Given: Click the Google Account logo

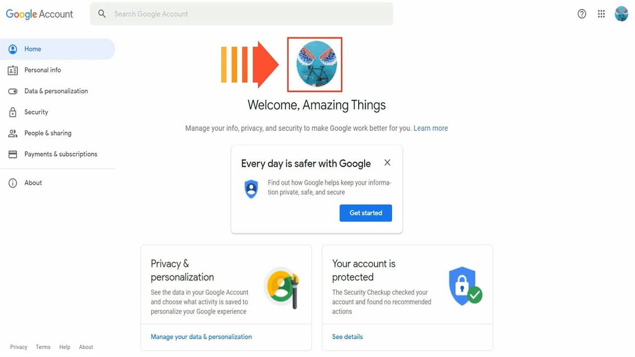Looking at the screenshot, I should (x=39, y=14).
